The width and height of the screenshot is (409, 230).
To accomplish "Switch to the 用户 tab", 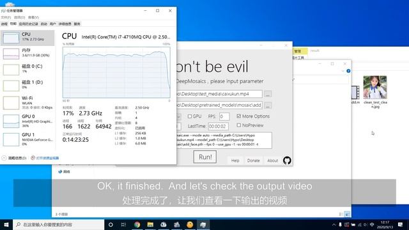I will (52, 24).
